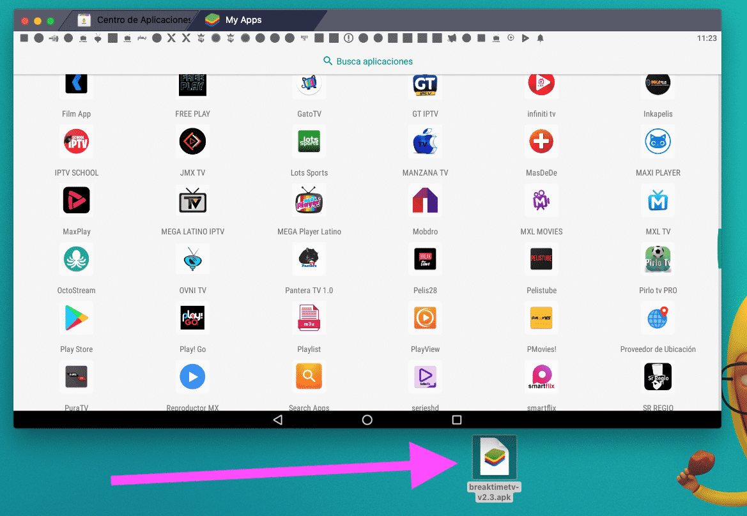Launch the Lots Sports app
Viewport: 747px width, 516px height.
coord(309,142)
